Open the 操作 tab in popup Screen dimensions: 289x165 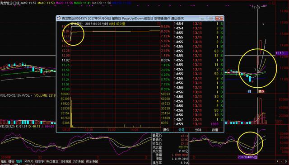(x=166, y=130)
